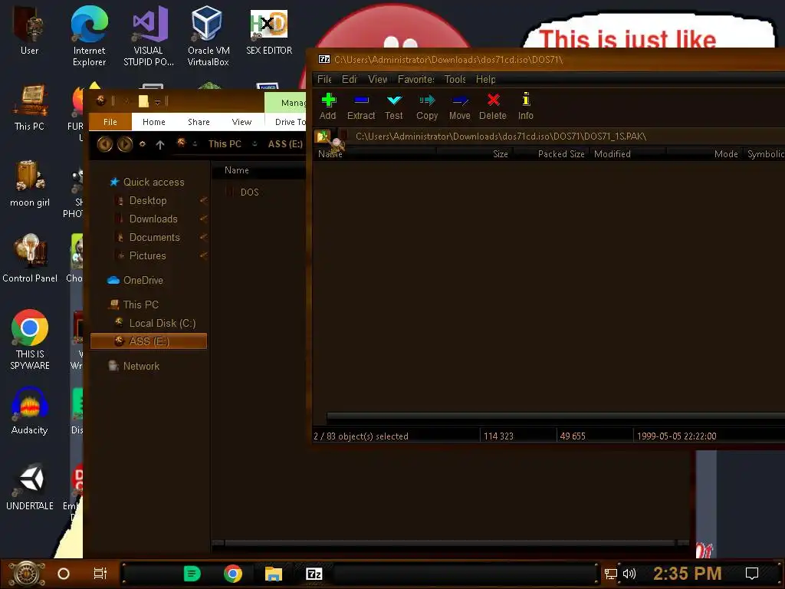Image resolution: width=785 pixels, height=589 pixels.
Task: Select Pictures in Explorer navigation pane
Action: pos(147,256)
